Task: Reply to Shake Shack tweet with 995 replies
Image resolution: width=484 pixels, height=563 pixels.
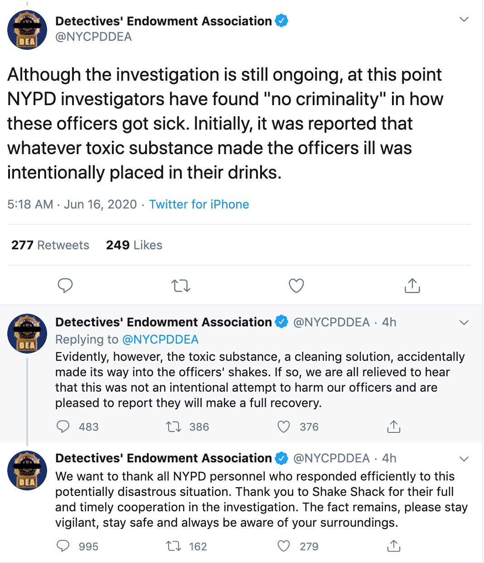Action: pos(63,546)
